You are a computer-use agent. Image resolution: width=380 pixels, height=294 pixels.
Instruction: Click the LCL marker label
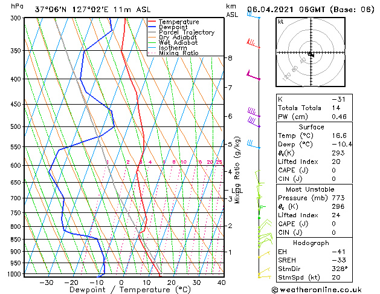(237, 191)
